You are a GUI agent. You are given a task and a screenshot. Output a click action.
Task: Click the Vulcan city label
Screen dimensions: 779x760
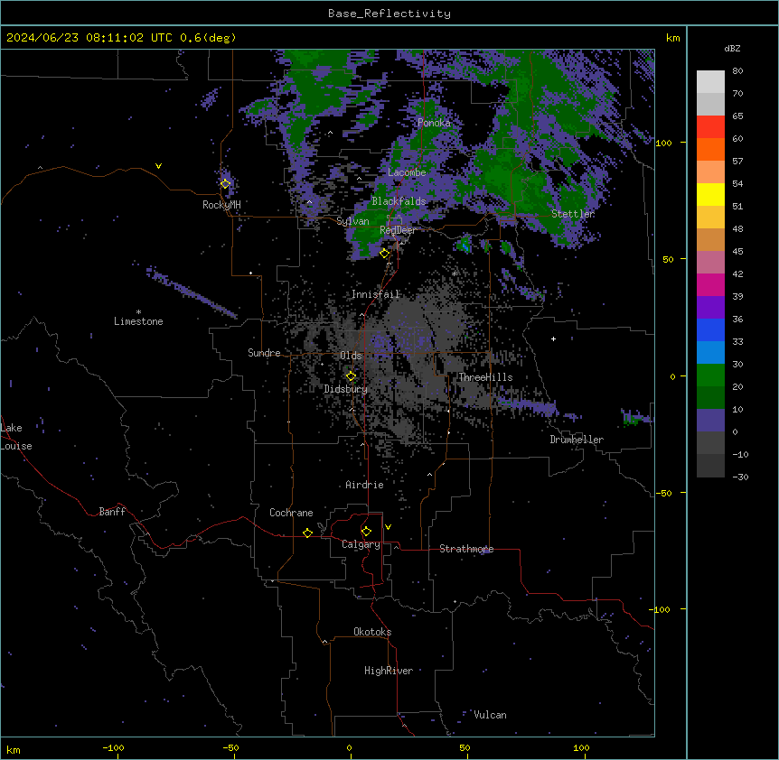tap(490, 715)
